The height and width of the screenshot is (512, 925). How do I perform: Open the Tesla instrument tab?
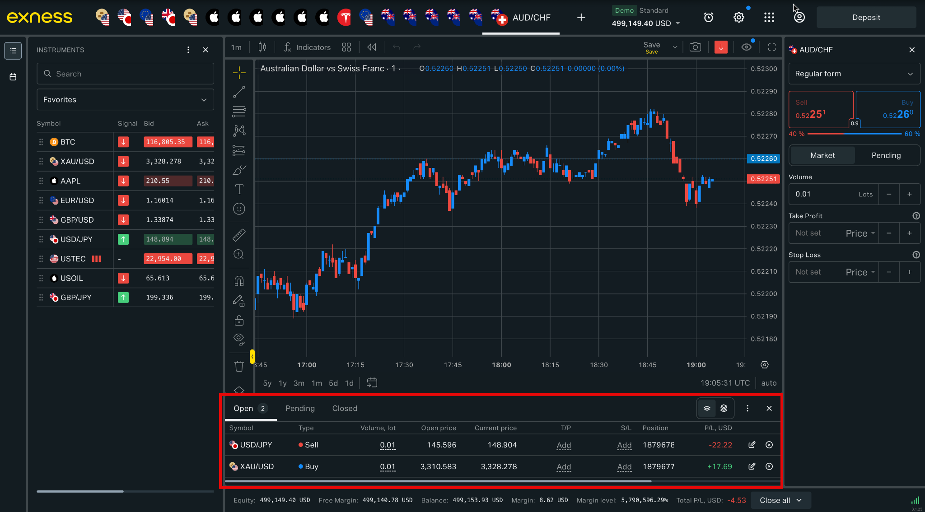tap(345, 17)
